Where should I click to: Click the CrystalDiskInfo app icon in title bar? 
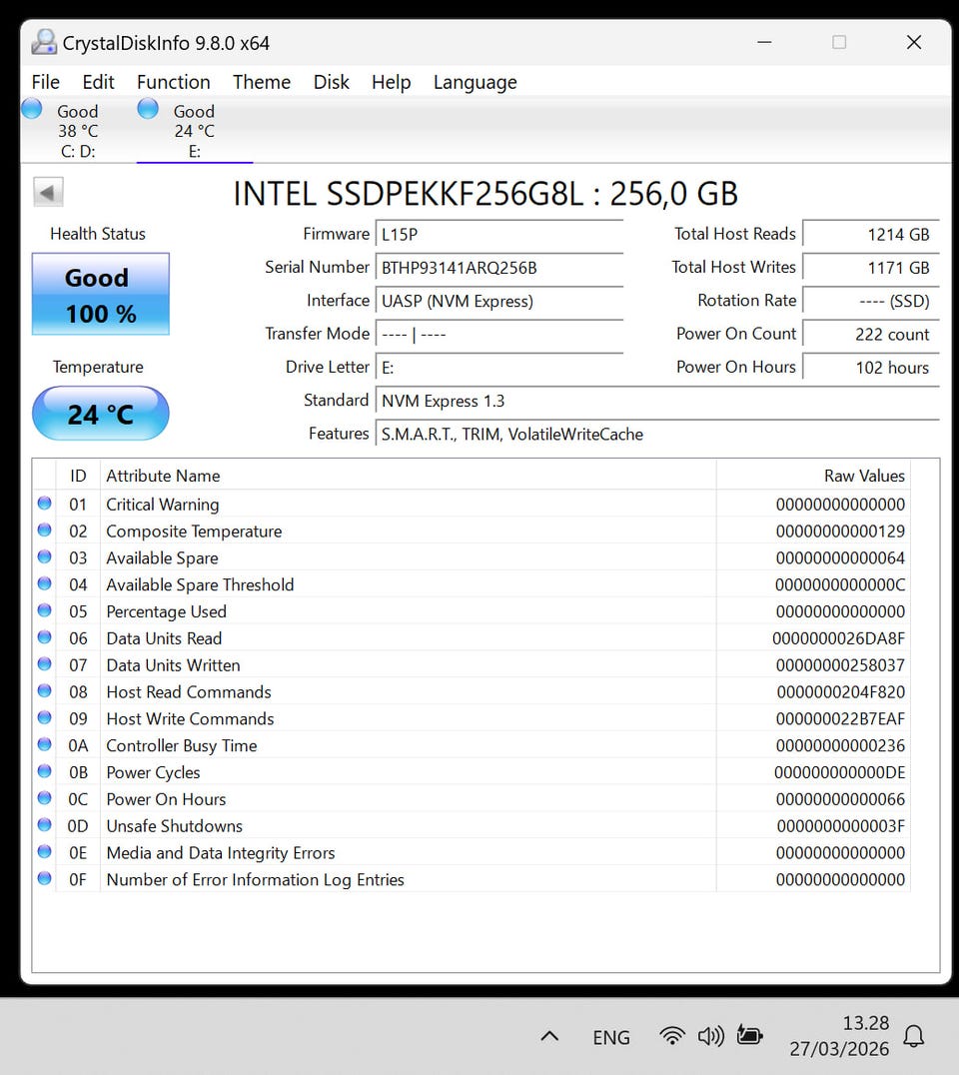44,42
